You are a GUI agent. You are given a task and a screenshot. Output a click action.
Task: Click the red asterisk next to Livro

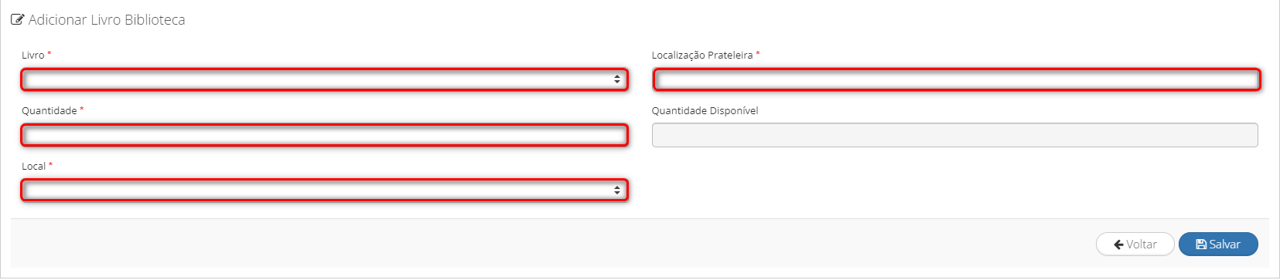[x=49, y=54]
